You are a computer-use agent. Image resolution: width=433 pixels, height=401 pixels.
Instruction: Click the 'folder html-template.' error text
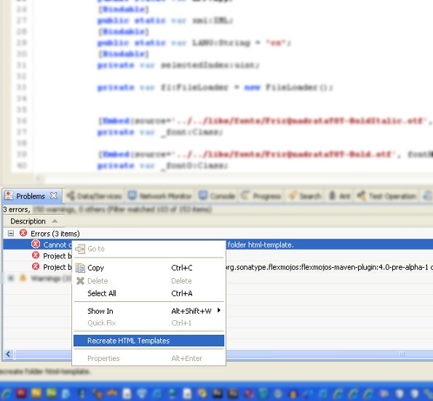261,245
